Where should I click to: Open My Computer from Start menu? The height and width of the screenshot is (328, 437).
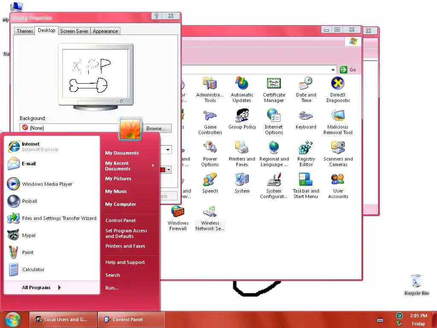120,204
